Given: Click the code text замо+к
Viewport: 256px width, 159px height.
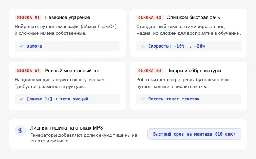Looking at the screenshot, I should 34,46.
